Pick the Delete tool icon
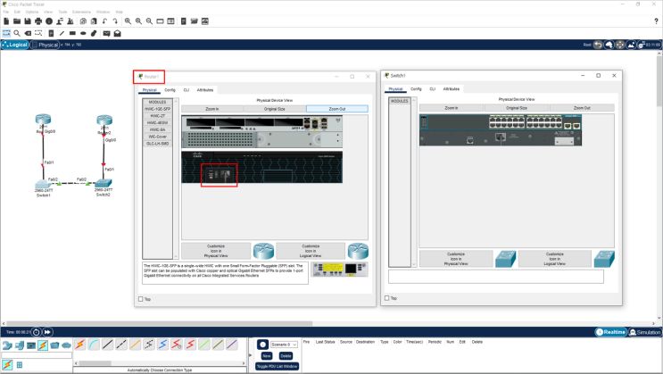 (28, 33)
